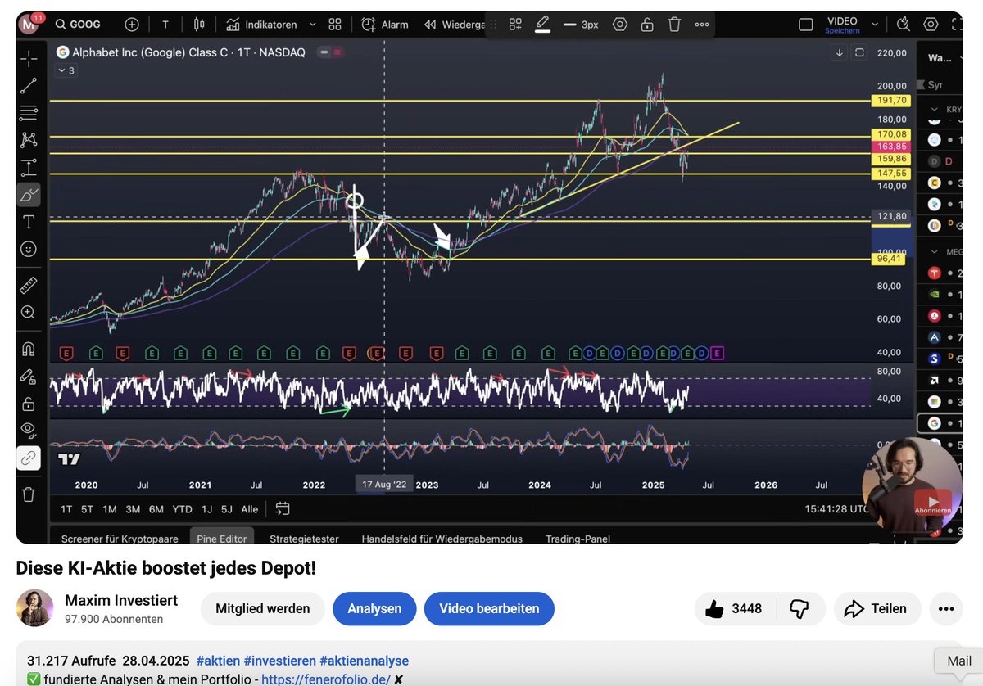
Task: Open the GOOG symbol search field
Action: 79,25
